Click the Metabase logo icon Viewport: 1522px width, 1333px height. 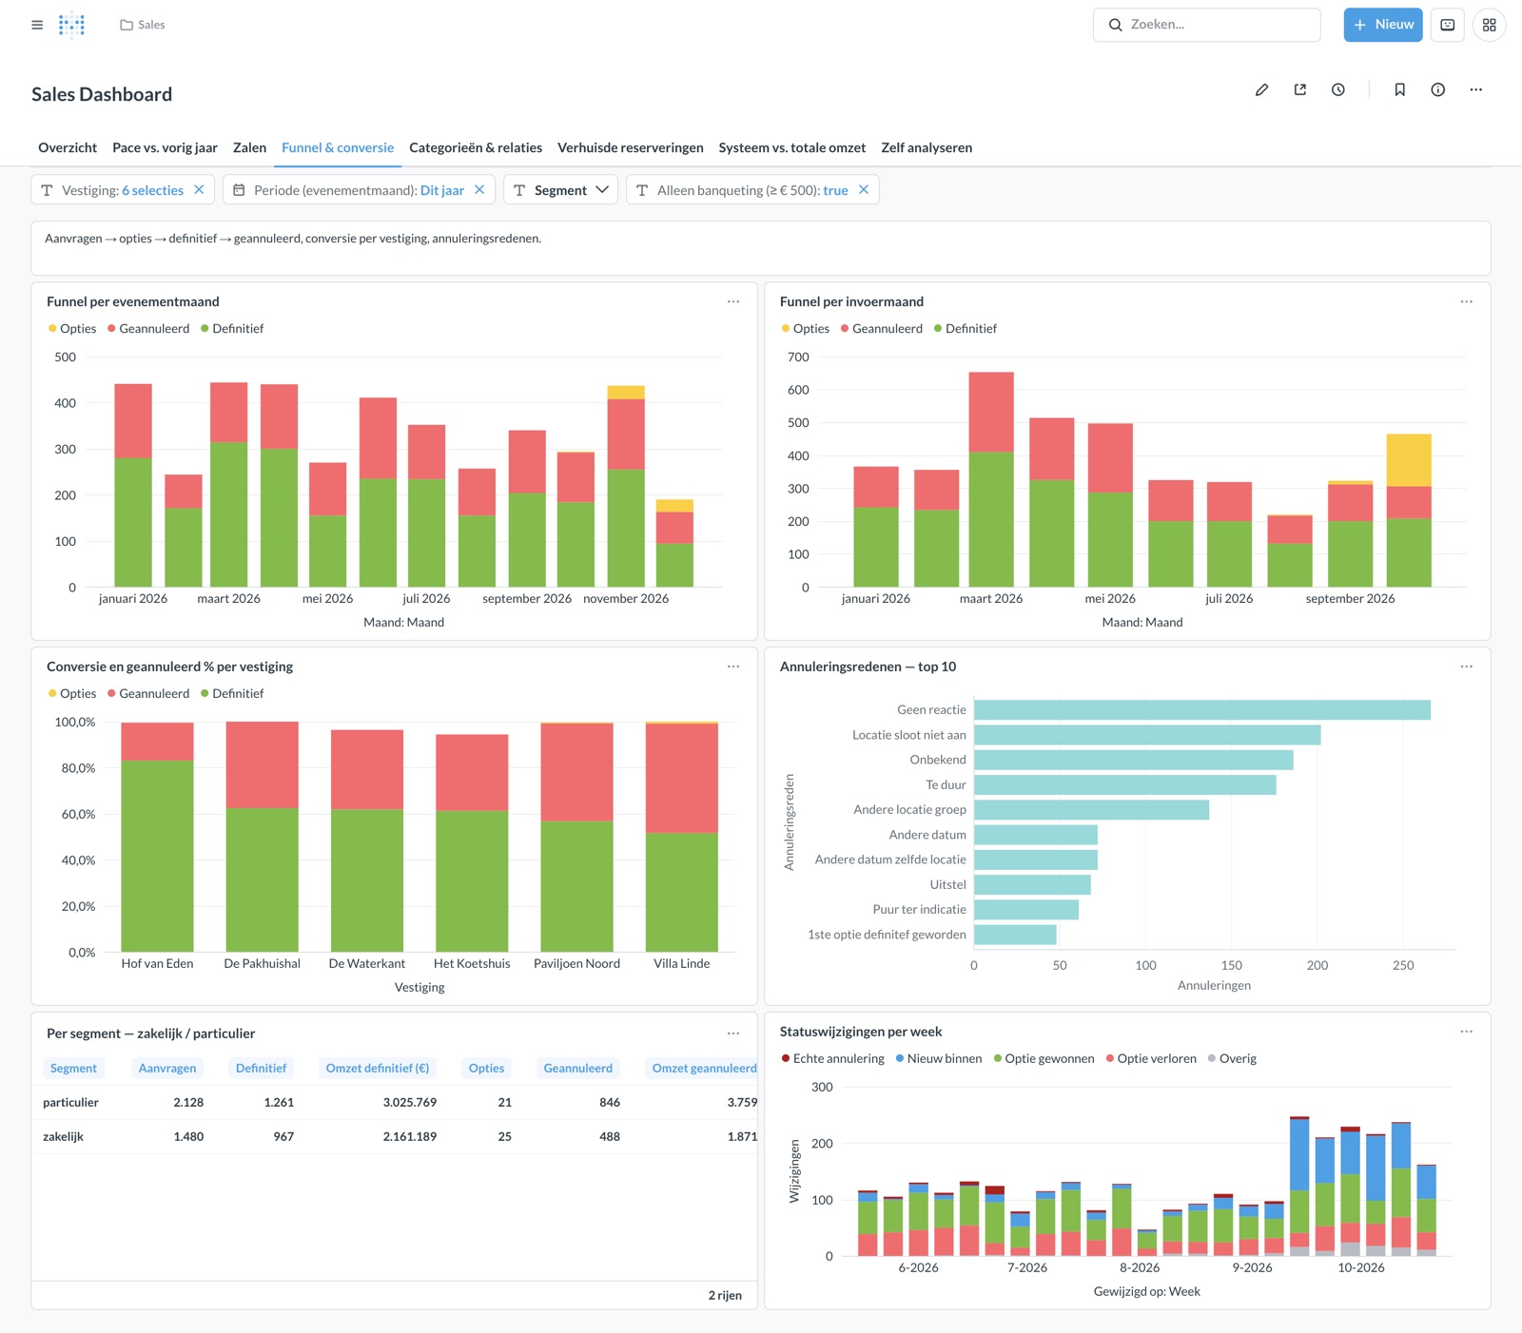(71, 25)
